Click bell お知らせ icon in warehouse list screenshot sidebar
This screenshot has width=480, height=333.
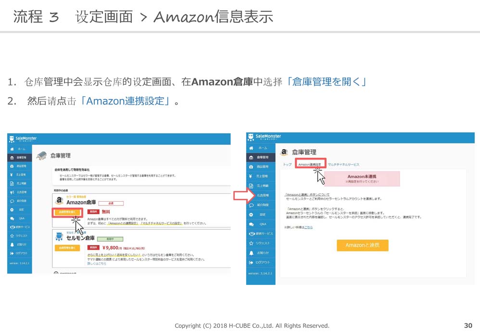click(x=12, y=244)
